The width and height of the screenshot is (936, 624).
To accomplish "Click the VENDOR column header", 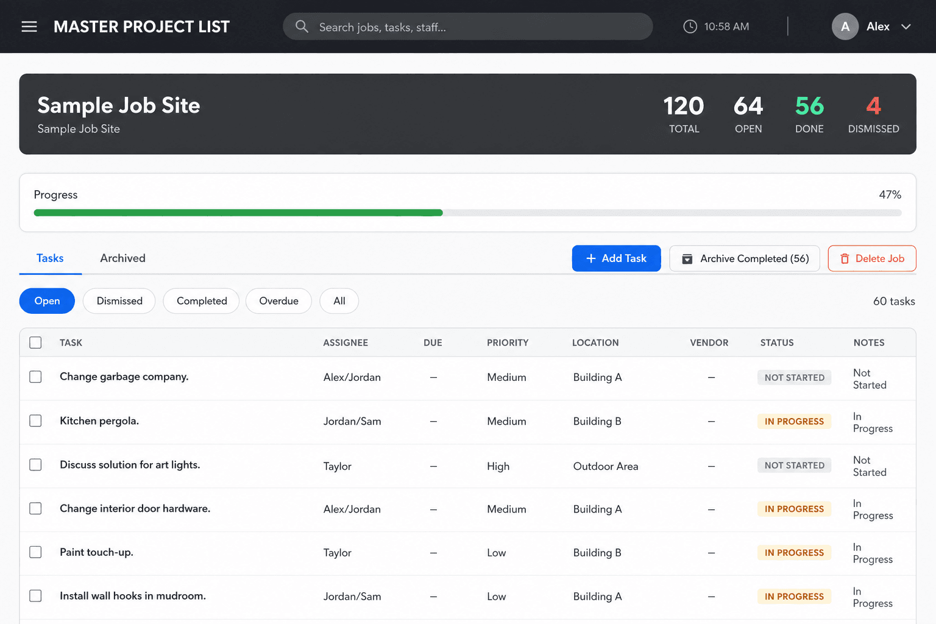I will pos(709,342).
